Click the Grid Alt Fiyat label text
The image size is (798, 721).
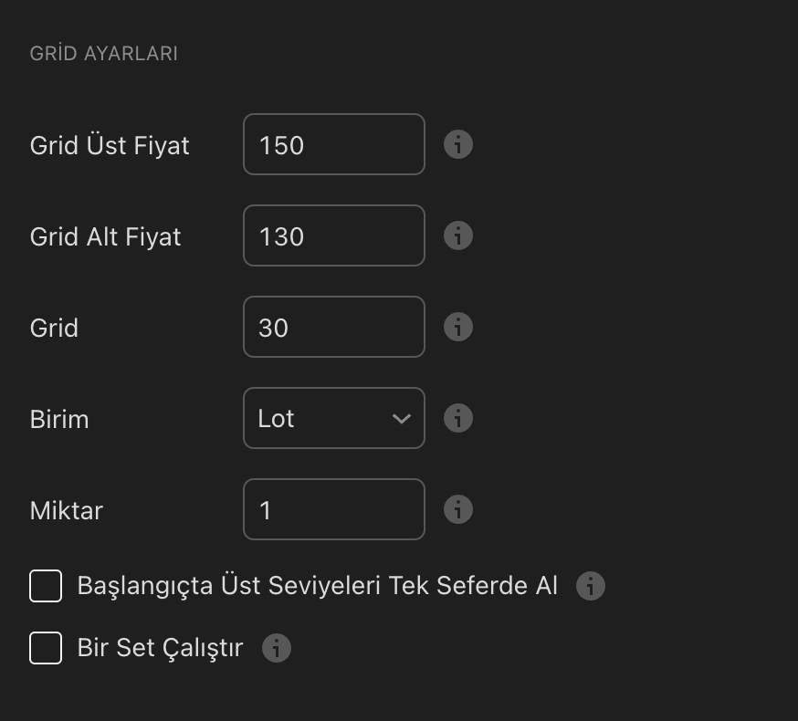pyautogui.click(x=105, y=236)
